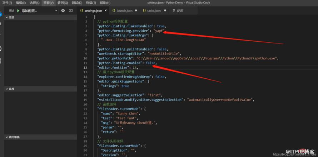Screen dimensions: 318x157
Task: Click "python.linting.flake8Enabled" key
Action: pos(125,26)
